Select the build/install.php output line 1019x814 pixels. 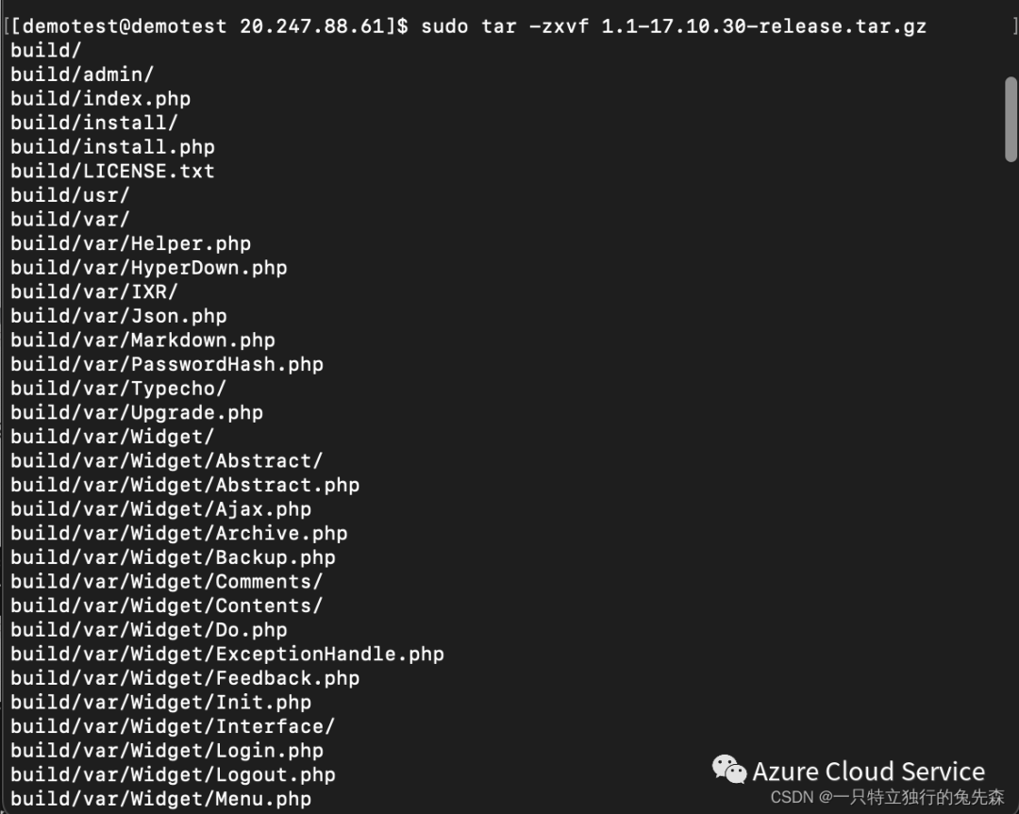coord(112,147)
